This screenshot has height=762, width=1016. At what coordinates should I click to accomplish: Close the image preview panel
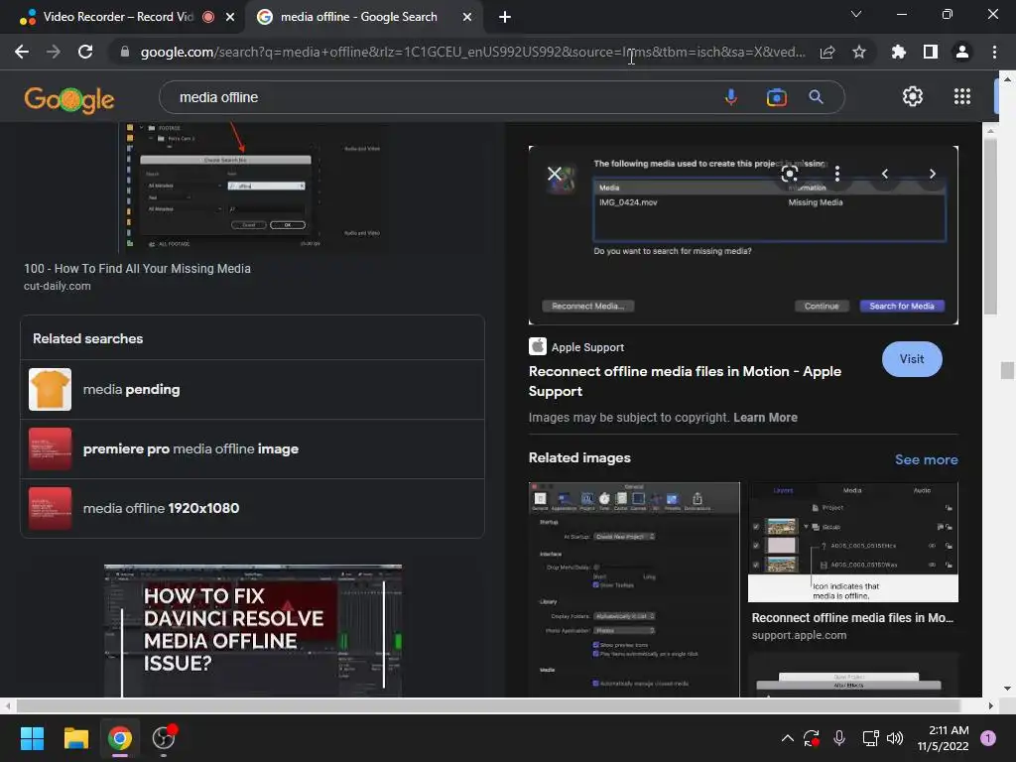[x=554, y=174]
